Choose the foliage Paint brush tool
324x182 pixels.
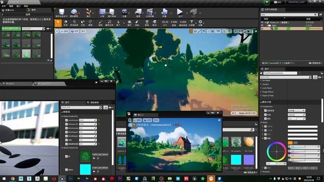pos(100,23)
